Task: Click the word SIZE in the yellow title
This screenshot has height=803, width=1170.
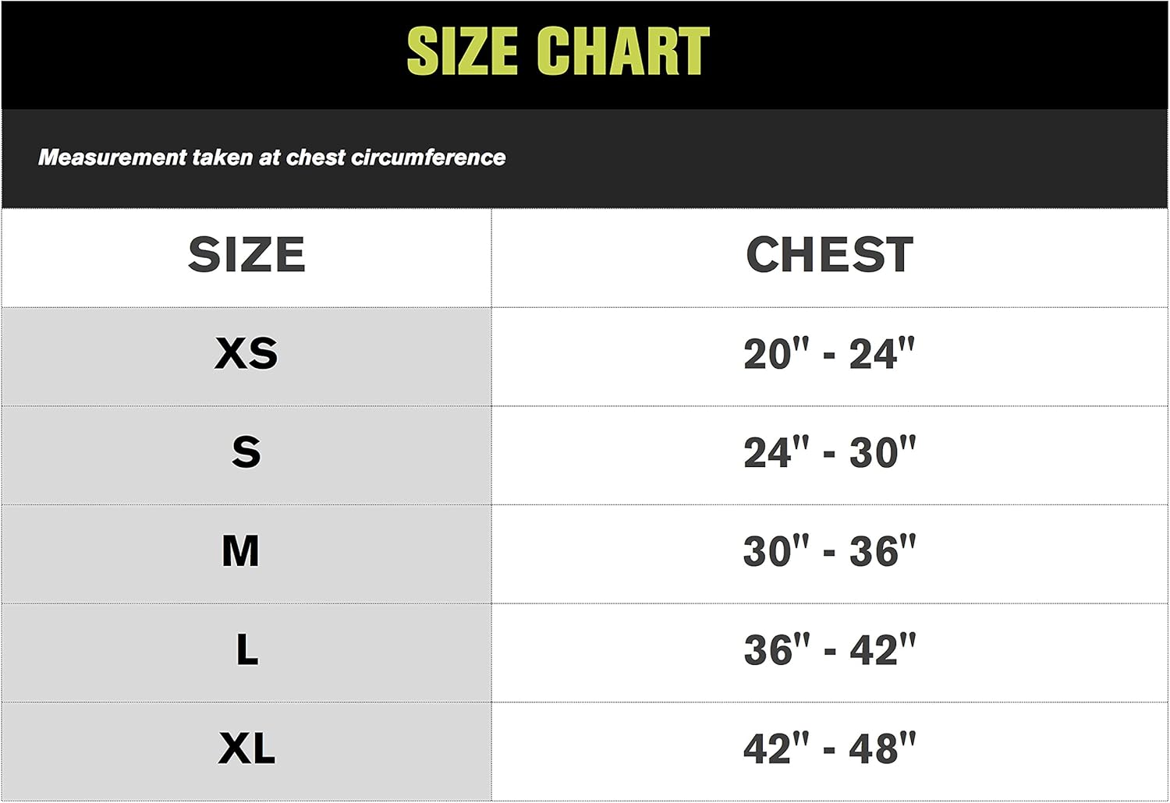Action: 463,51
